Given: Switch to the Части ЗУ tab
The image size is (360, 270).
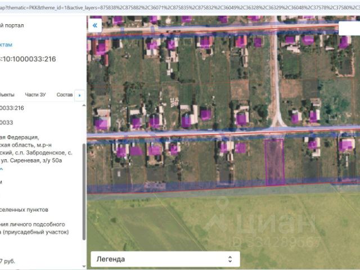Looking at the screenshot, I should click(35, 94).
